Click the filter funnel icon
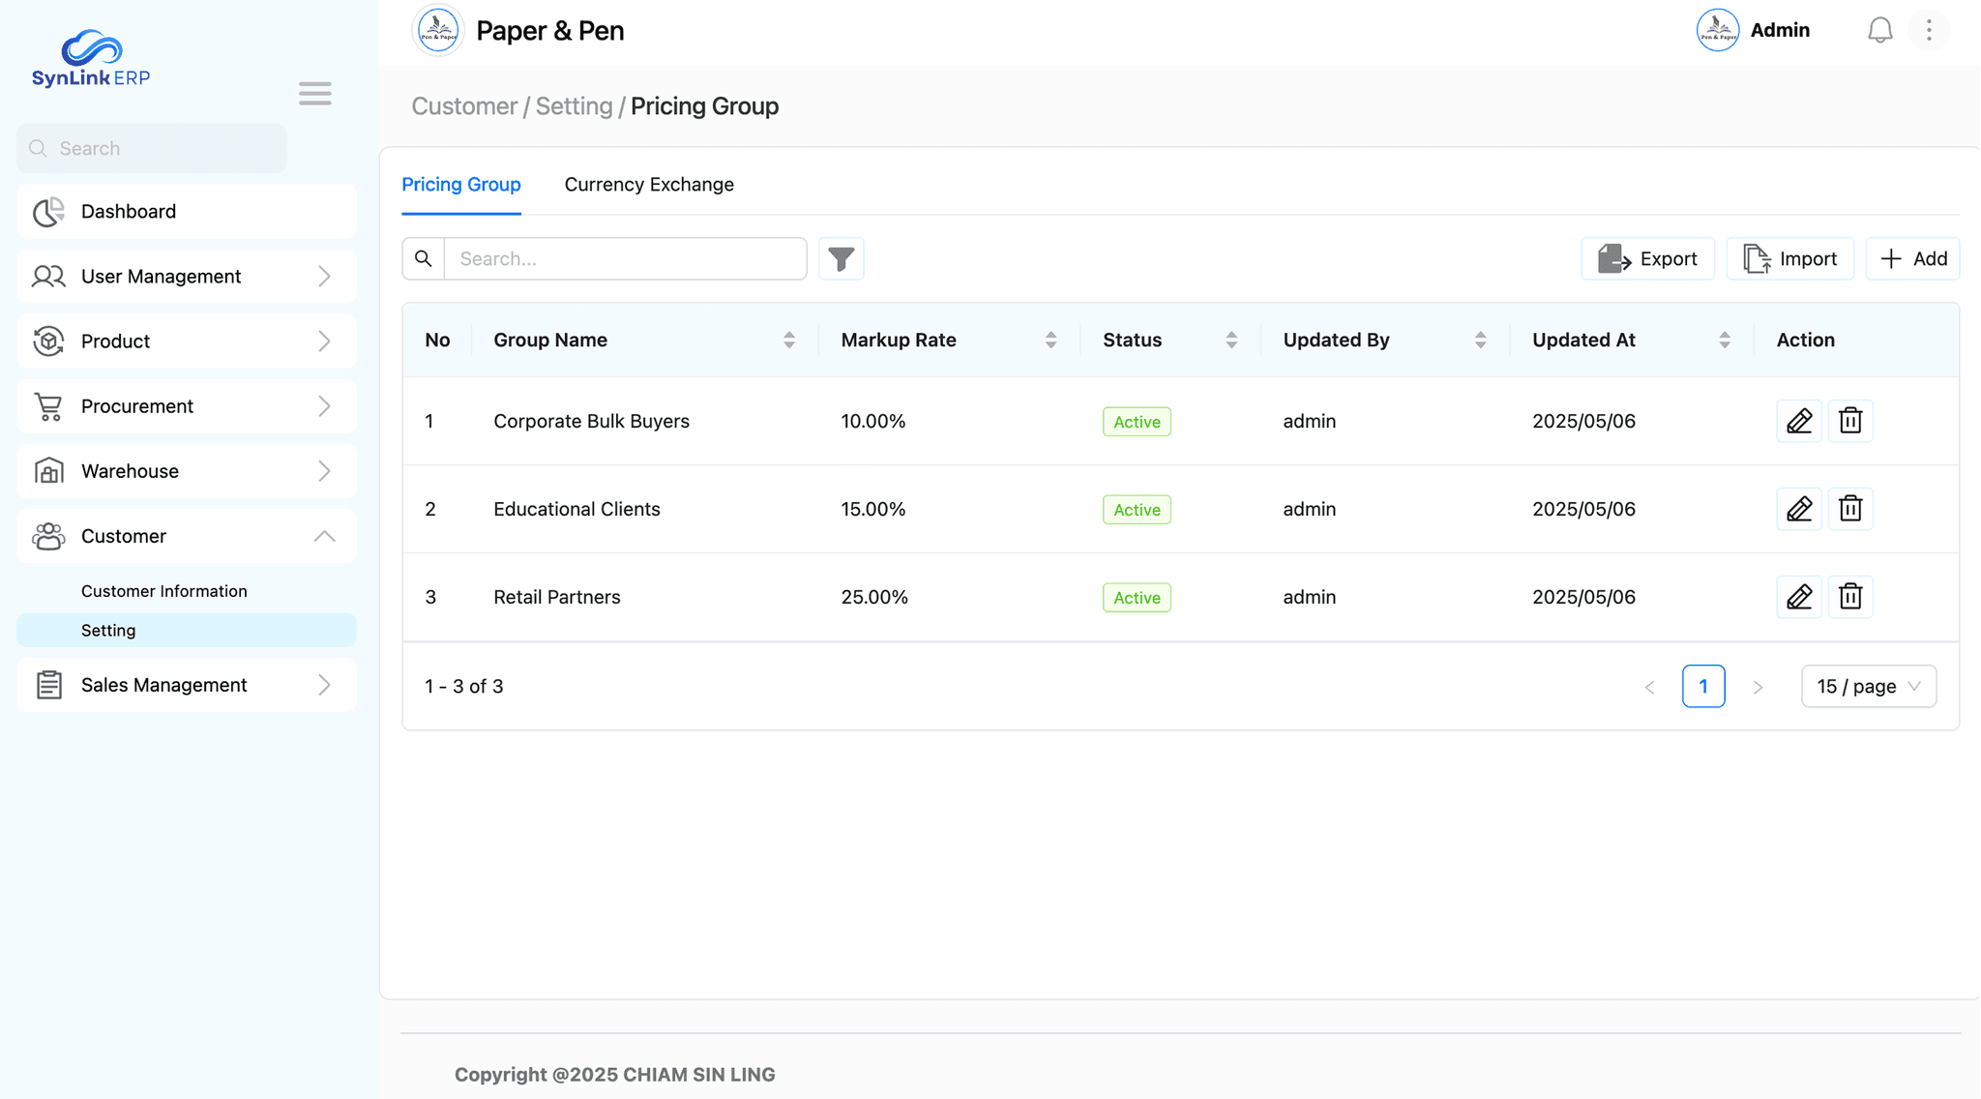Image resolution: width=1981 pixels, height=1099 pixels. click(x=841, y=259)
